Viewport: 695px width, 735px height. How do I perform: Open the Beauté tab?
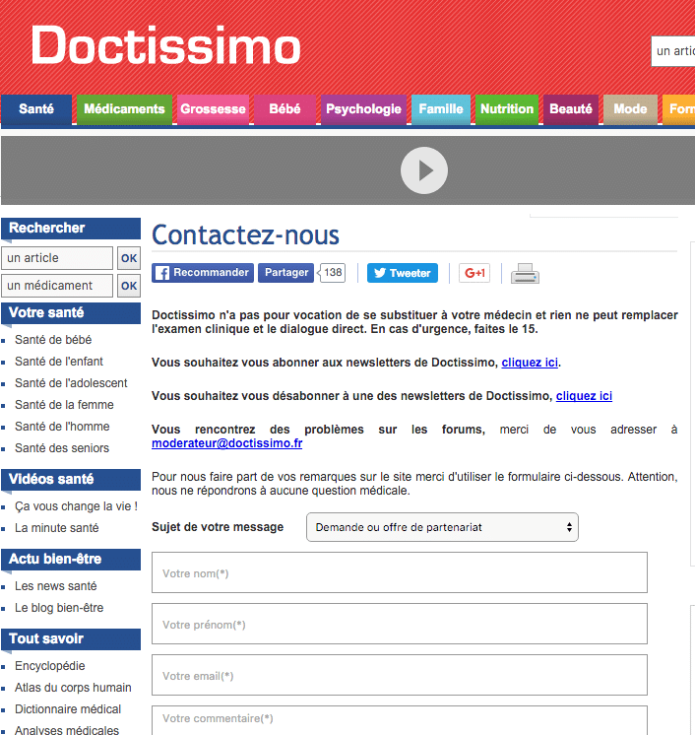[571, 109]
